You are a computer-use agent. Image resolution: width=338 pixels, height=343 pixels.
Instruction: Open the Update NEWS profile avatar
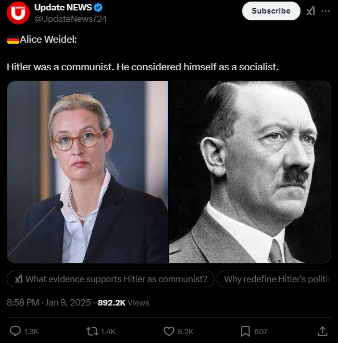coord(18,12)
